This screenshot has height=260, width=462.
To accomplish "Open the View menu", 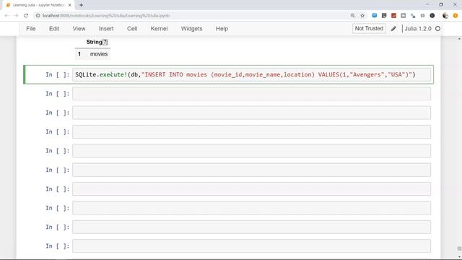I will click(x=79, y=29).
